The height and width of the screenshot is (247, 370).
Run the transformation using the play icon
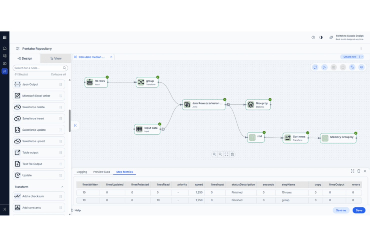[x=324, y=67]
